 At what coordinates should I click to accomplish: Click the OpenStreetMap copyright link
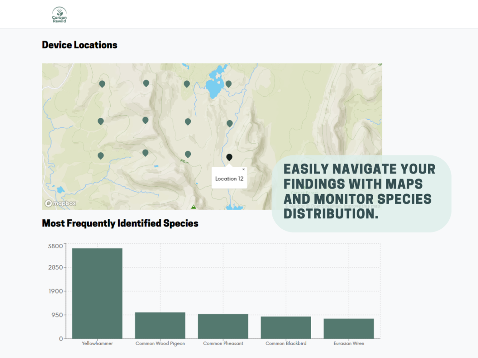(x=325, y=206)
